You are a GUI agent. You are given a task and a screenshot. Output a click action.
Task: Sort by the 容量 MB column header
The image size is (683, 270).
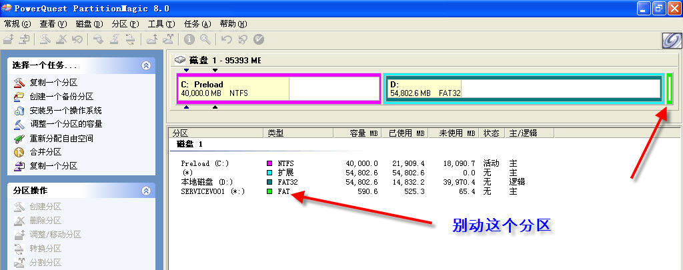tap(359, 133)
